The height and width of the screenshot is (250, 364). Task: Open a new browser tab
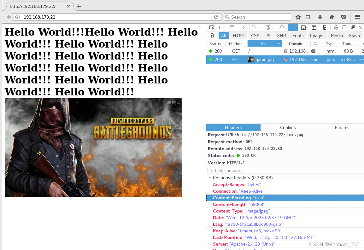(x=79, y=6)
